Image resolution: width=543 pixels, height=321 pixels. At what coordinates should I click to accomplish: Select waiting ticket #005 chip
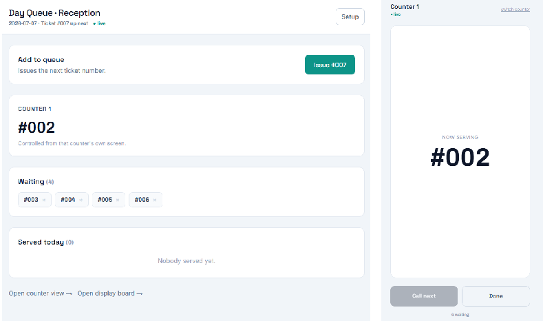(x=108, y=200)
